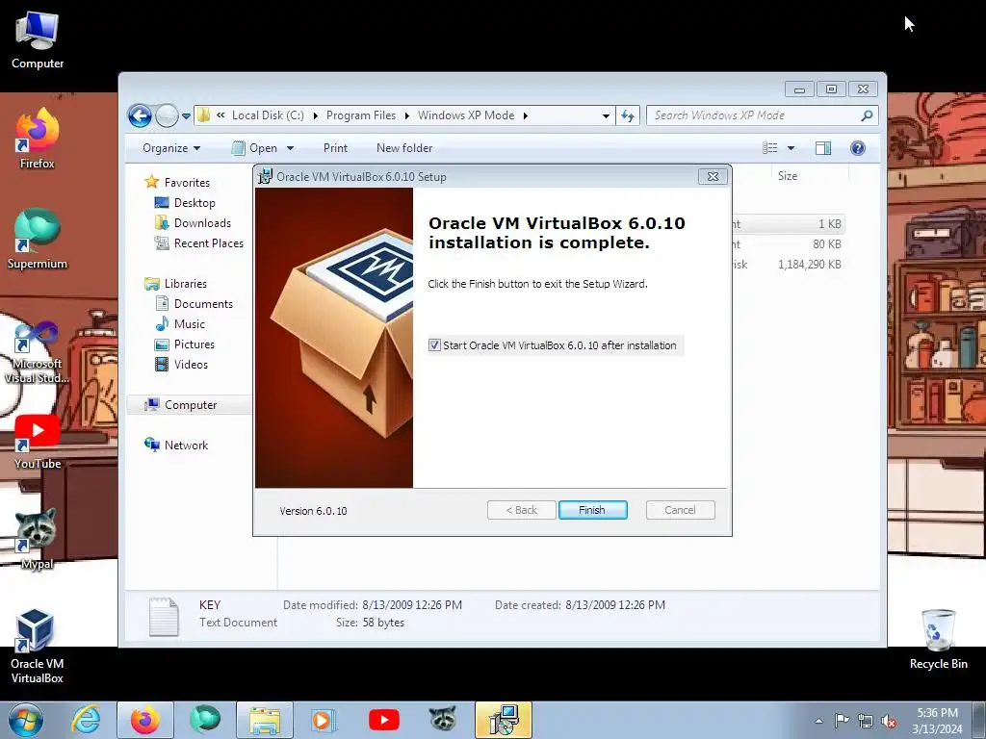The height and width of the screenshot is (739, 986).
Task: Expand arrow after Windows XP Mode breadcrumb
Action: tap(525, 115)
